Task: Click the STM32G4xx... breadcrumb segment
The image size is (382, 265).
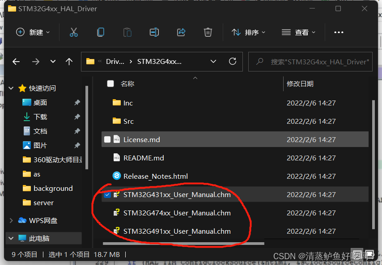Action: pyautogui.click(x=159, y=61)
